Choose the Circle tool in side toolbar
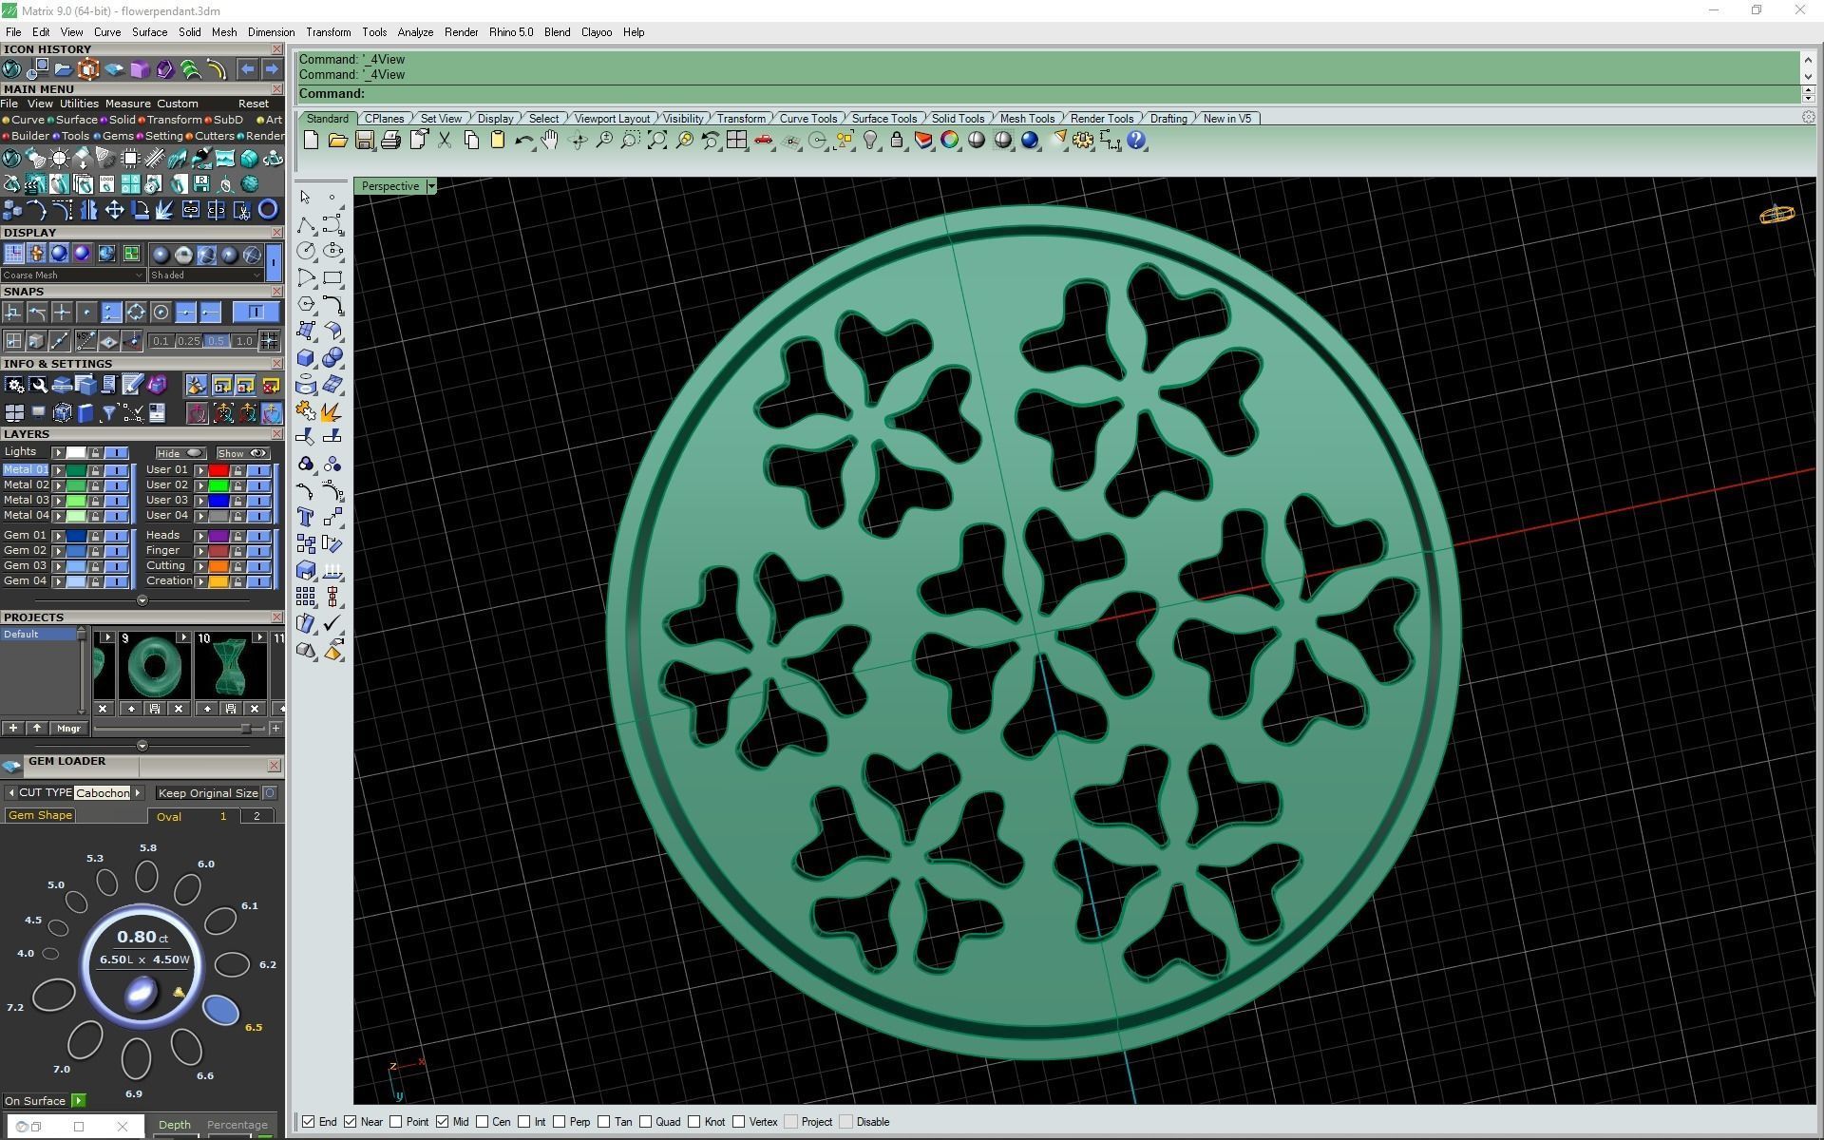The image size is (1824, 1140). tap(305, 251)
